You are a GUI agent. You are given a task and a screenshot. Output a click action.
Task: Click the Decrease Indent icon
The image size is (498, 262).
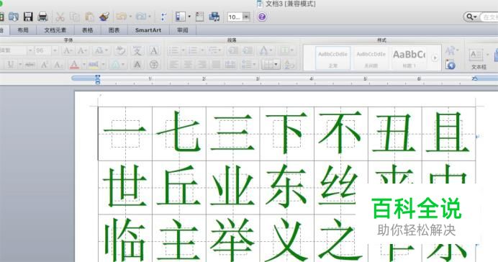coord(233,50)
